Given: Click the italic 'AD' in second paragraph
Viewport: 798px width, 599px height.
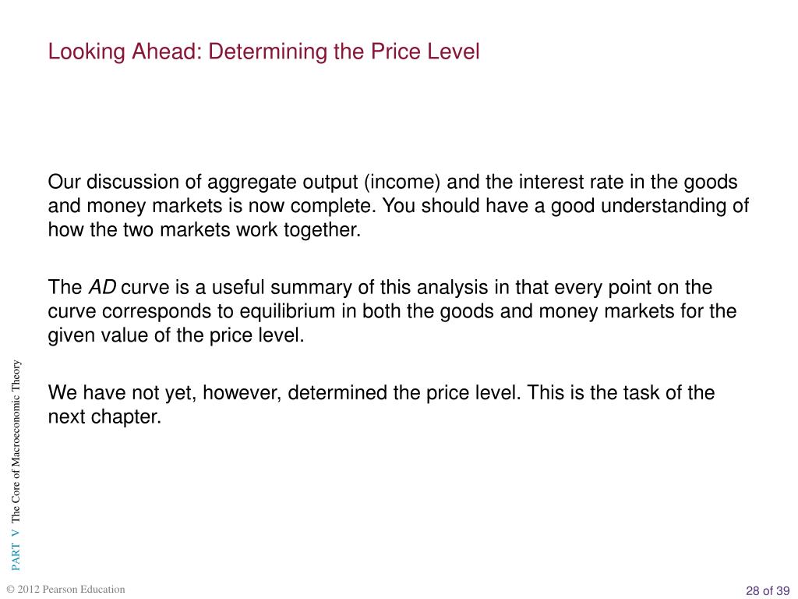Looking at the screenshot, I should [x=102, y=287].
